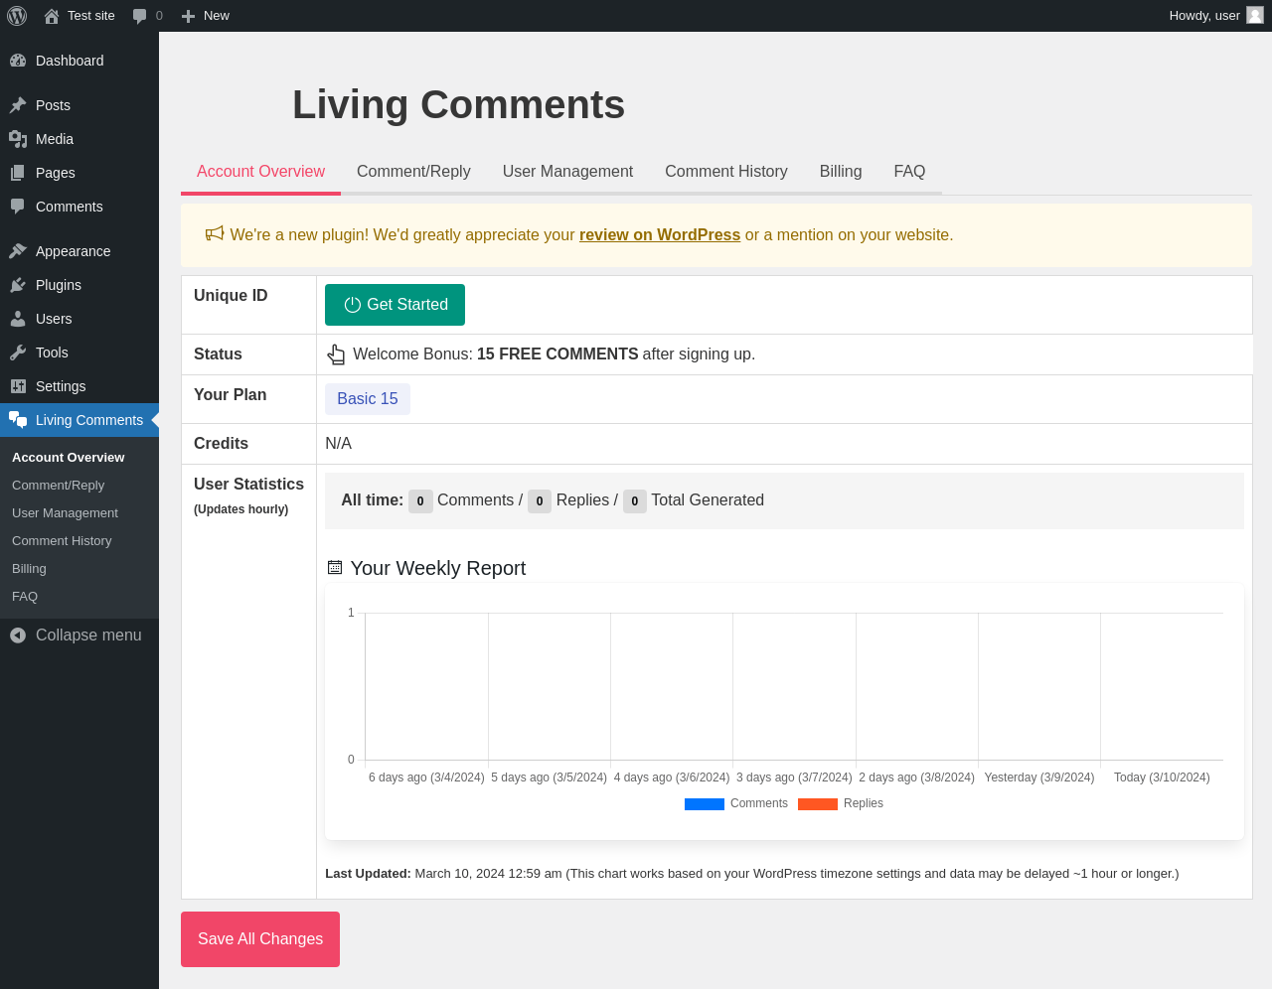Open Comments in the sidebar

point(79,207)
